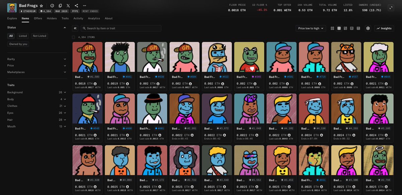Click the PFPS category badge
This screenshot has height=195, width=402.
74,11
